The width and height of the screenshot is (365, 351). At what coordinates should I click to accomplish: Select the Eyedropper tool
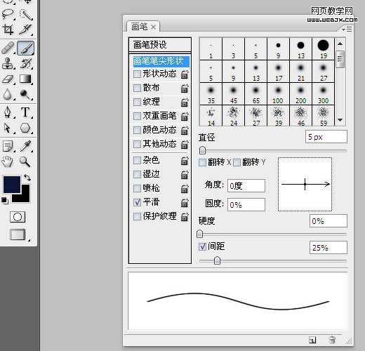tap(26, 146)
